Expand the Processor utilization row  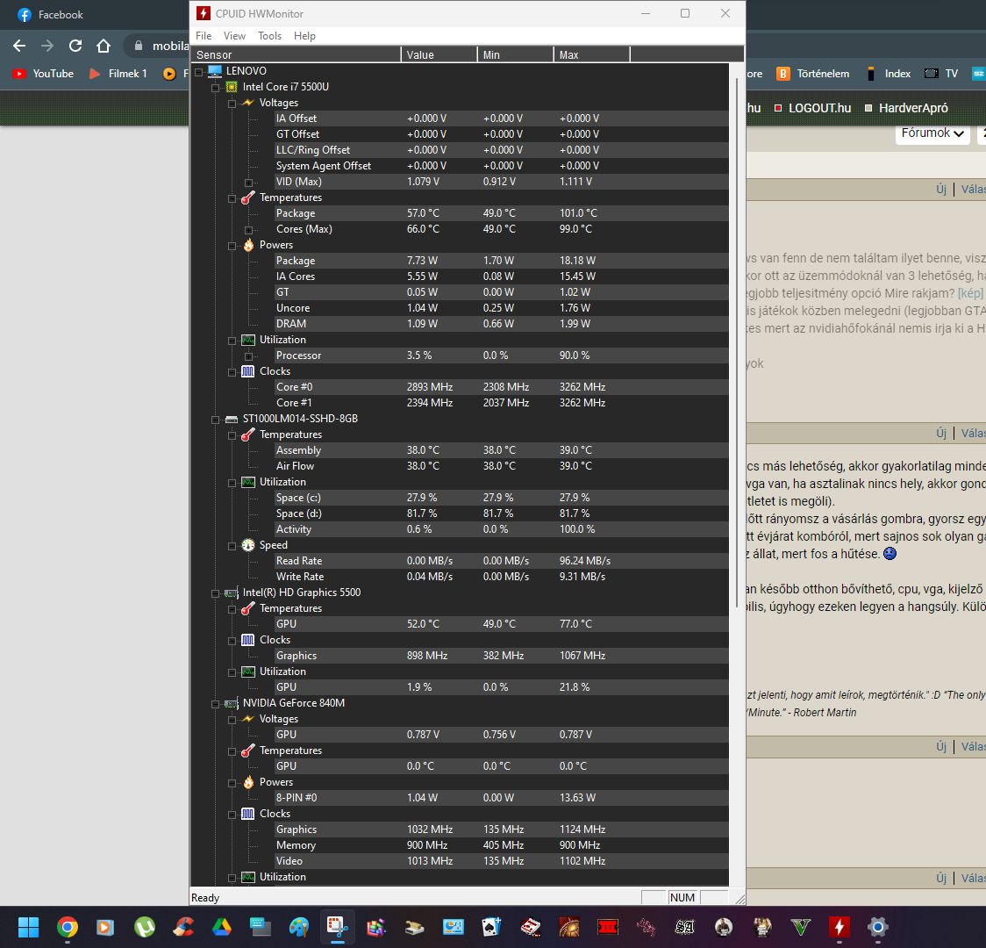(248, 356)
